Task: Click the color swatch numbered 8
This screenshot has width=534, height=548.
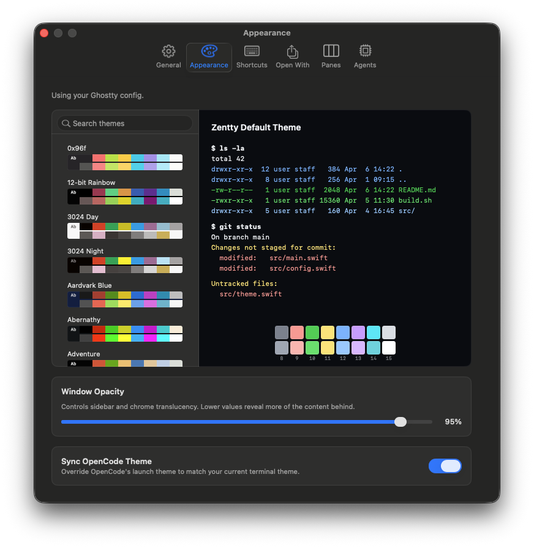Action: [282, 348]
